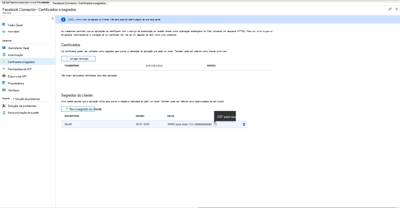This screenshot has height=208, width=400.
Task: Open Autenticação settings
Action: coord(15,55)
